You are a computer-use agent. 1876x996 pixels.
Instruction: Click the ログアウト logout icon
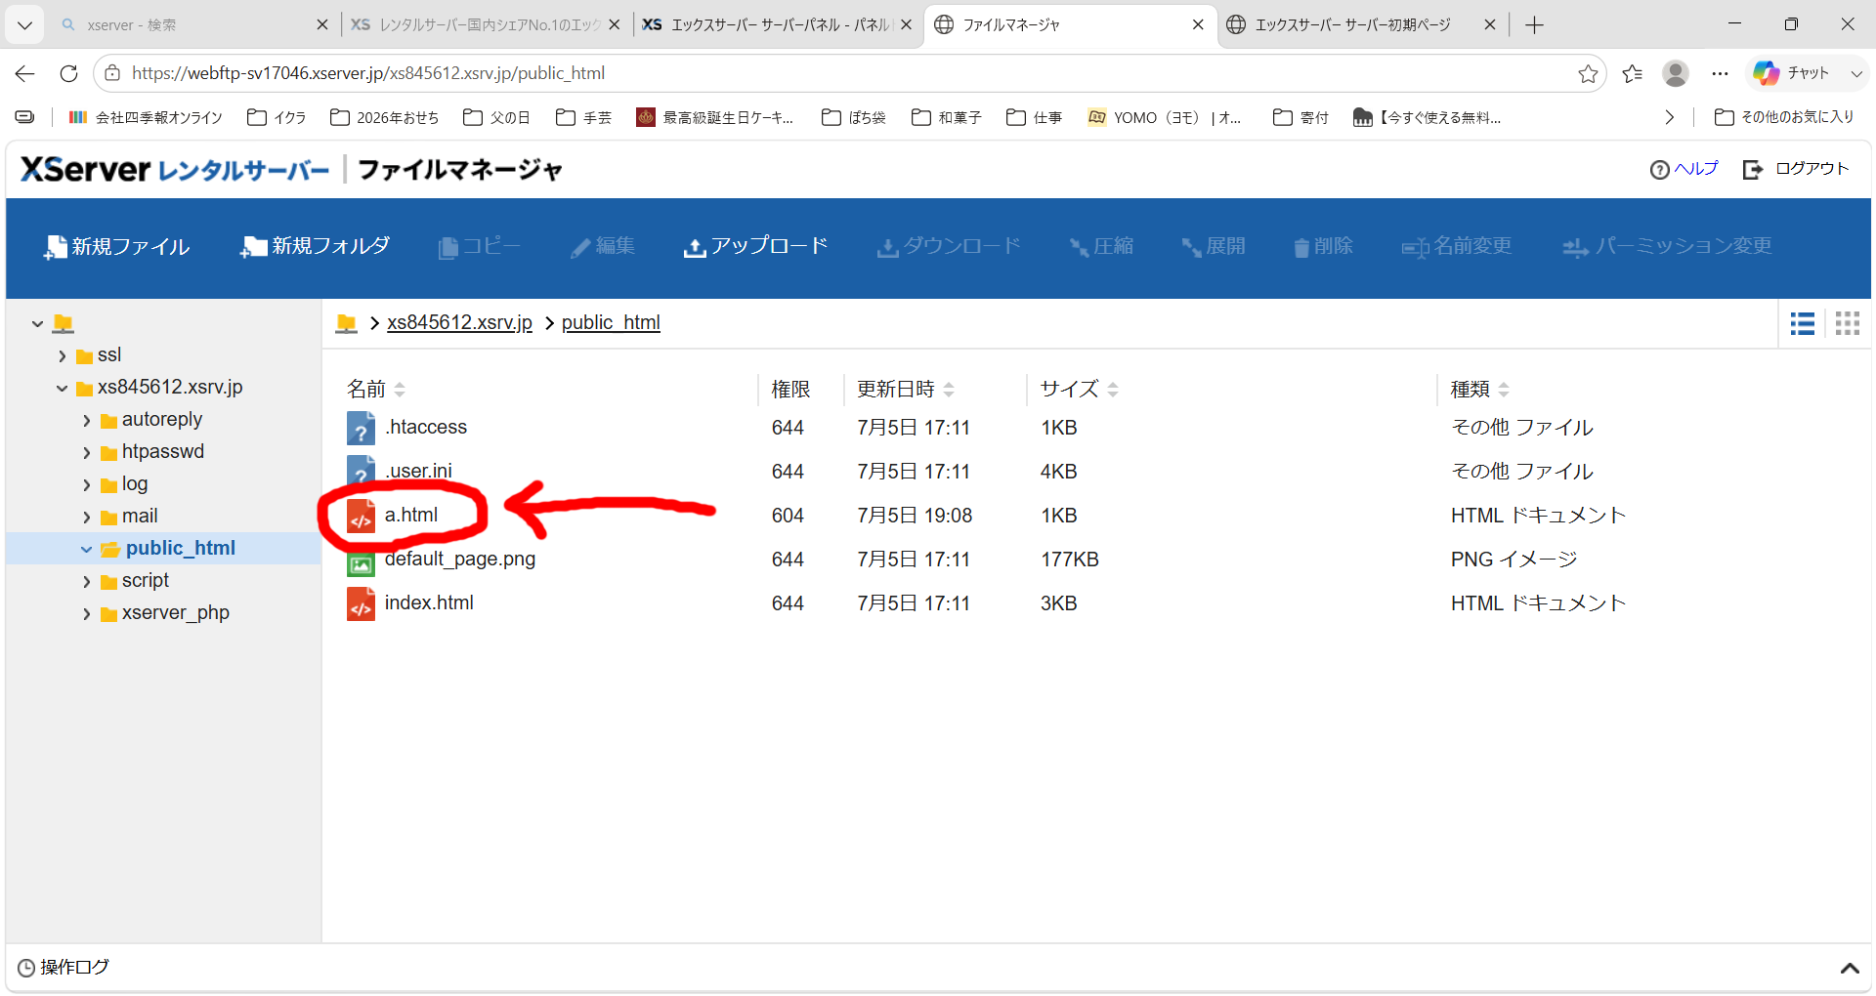pyautogui.click(x=1753, y=170)
